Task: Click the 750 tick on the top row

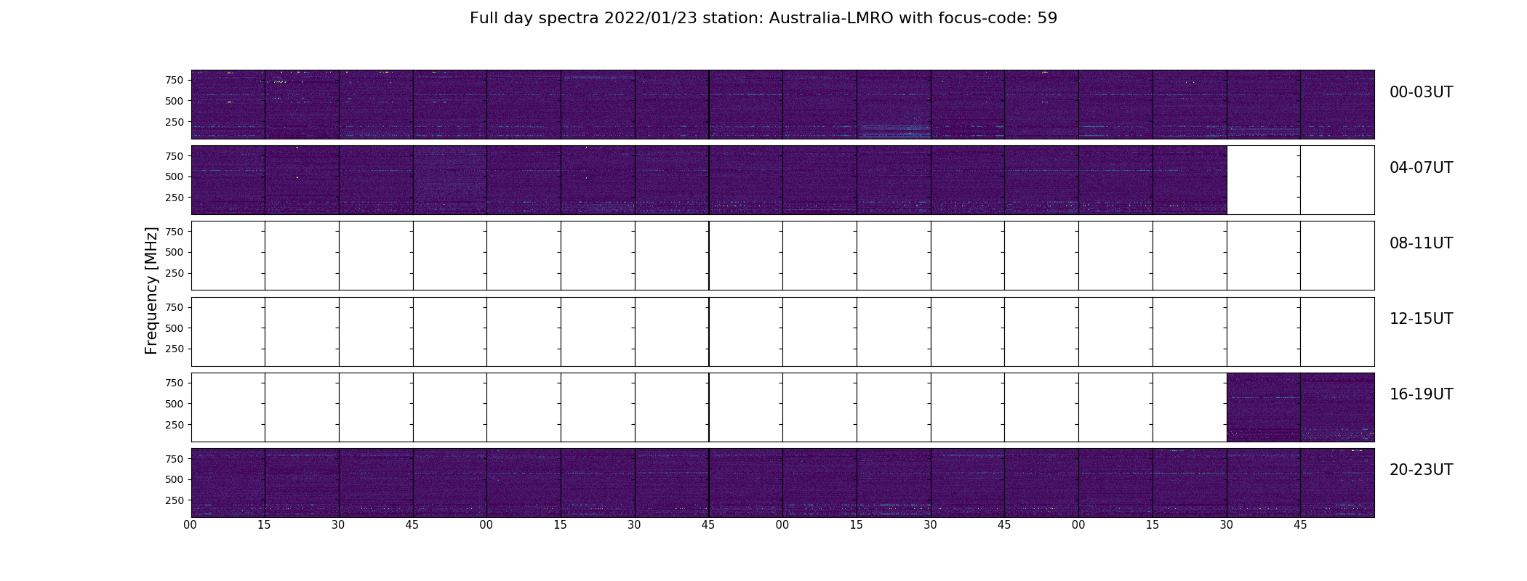Action: click(x=175, y=80)
